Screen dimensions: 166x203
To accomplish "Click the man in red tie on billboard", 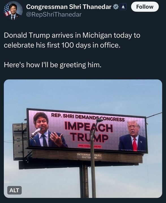I will coord(133,136).
